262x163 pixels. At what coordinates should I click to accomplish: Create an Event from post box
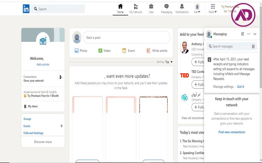coord(129,51)
